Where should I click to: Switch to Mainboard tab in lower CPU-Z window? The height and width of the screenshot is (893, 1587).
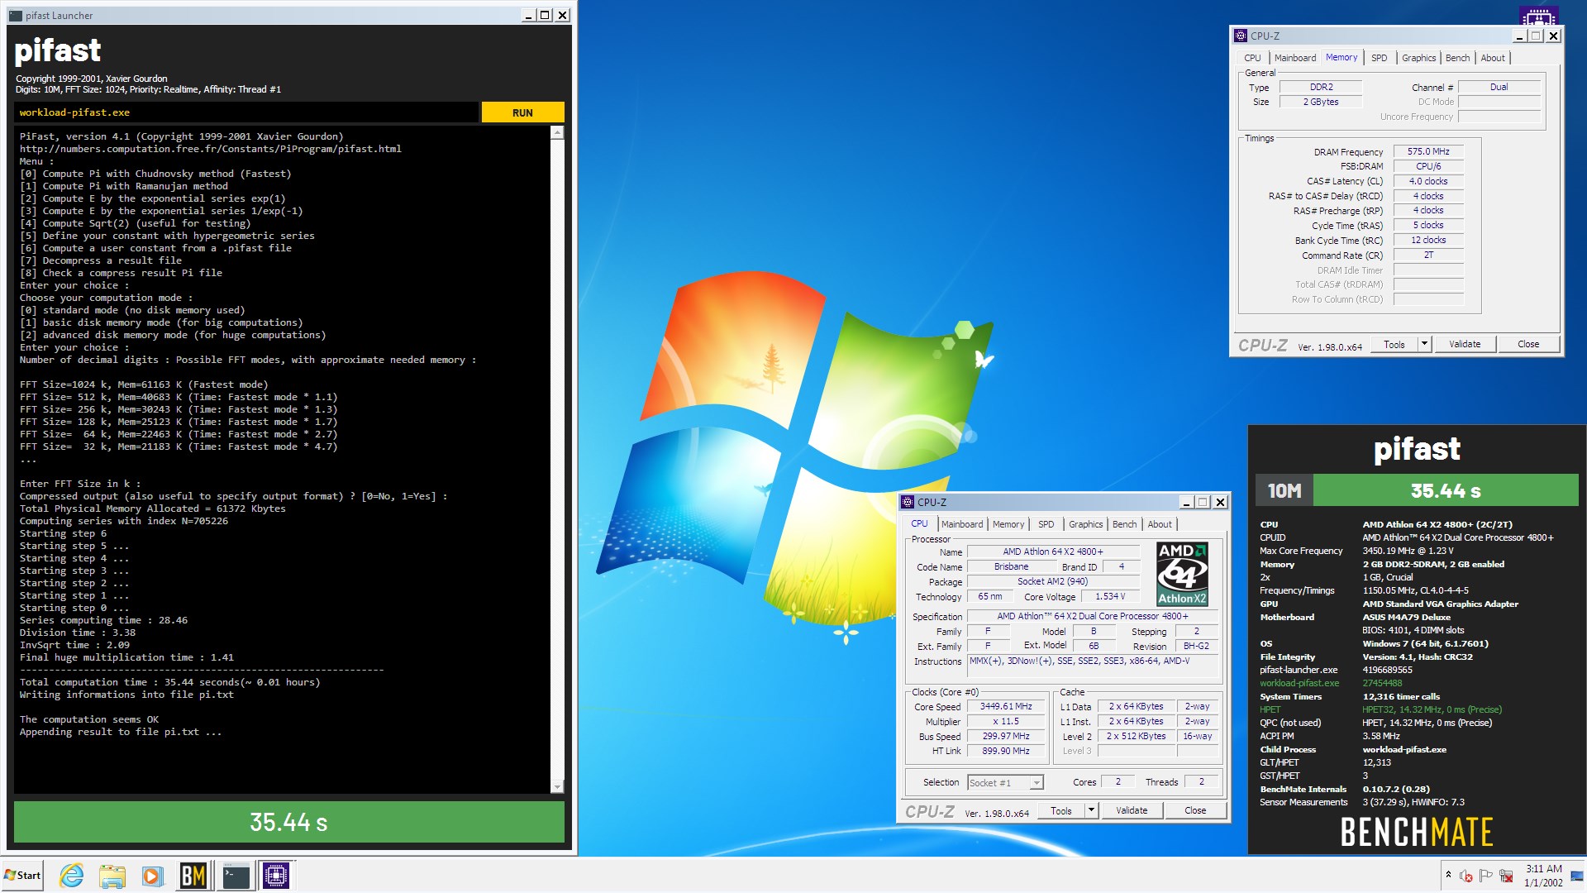click(x=961, y=524)
